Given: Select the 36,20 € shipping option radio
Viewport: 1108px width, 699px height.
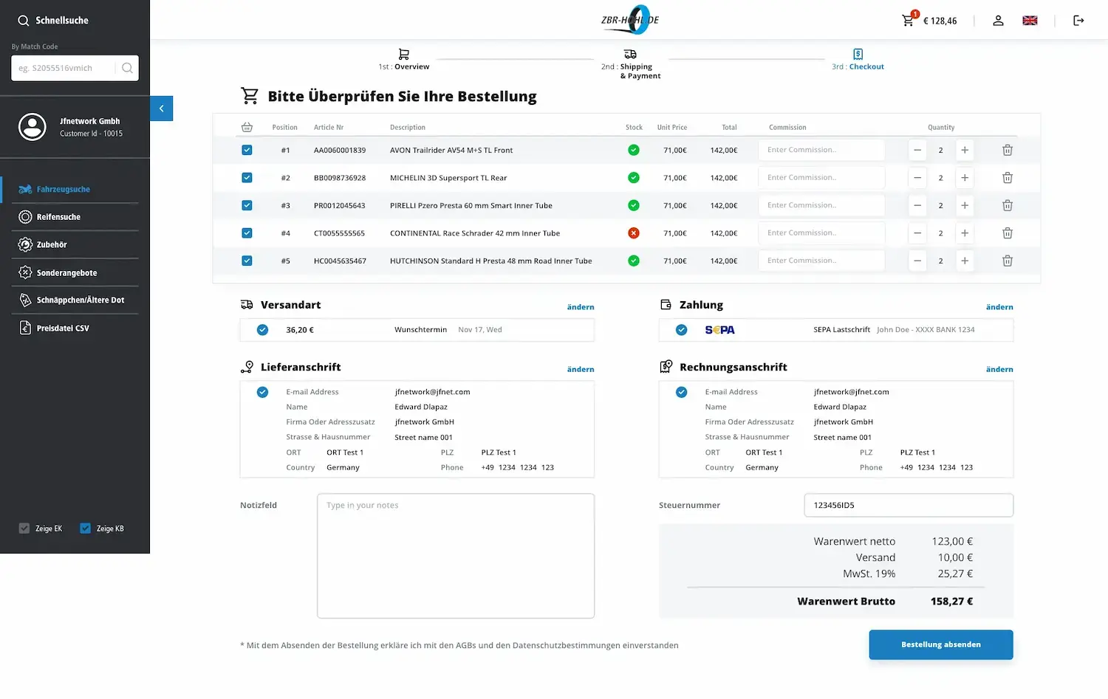Looking at the screenshot, I should pos(262,330).
